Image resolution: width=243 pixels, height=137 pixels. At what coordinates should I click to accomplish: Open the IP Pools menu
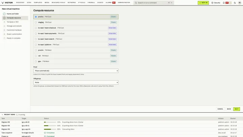click(82, 3)
